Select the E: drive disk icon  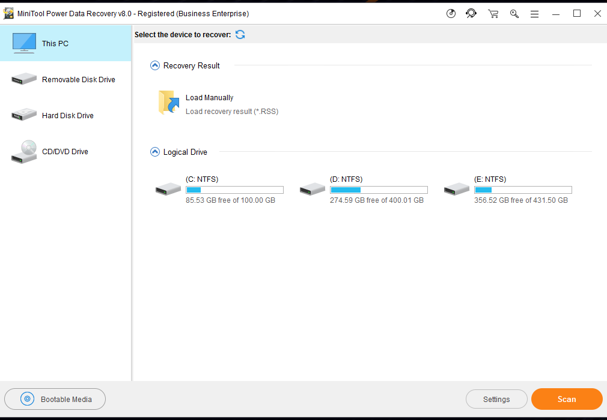click(x=457, y=189)
